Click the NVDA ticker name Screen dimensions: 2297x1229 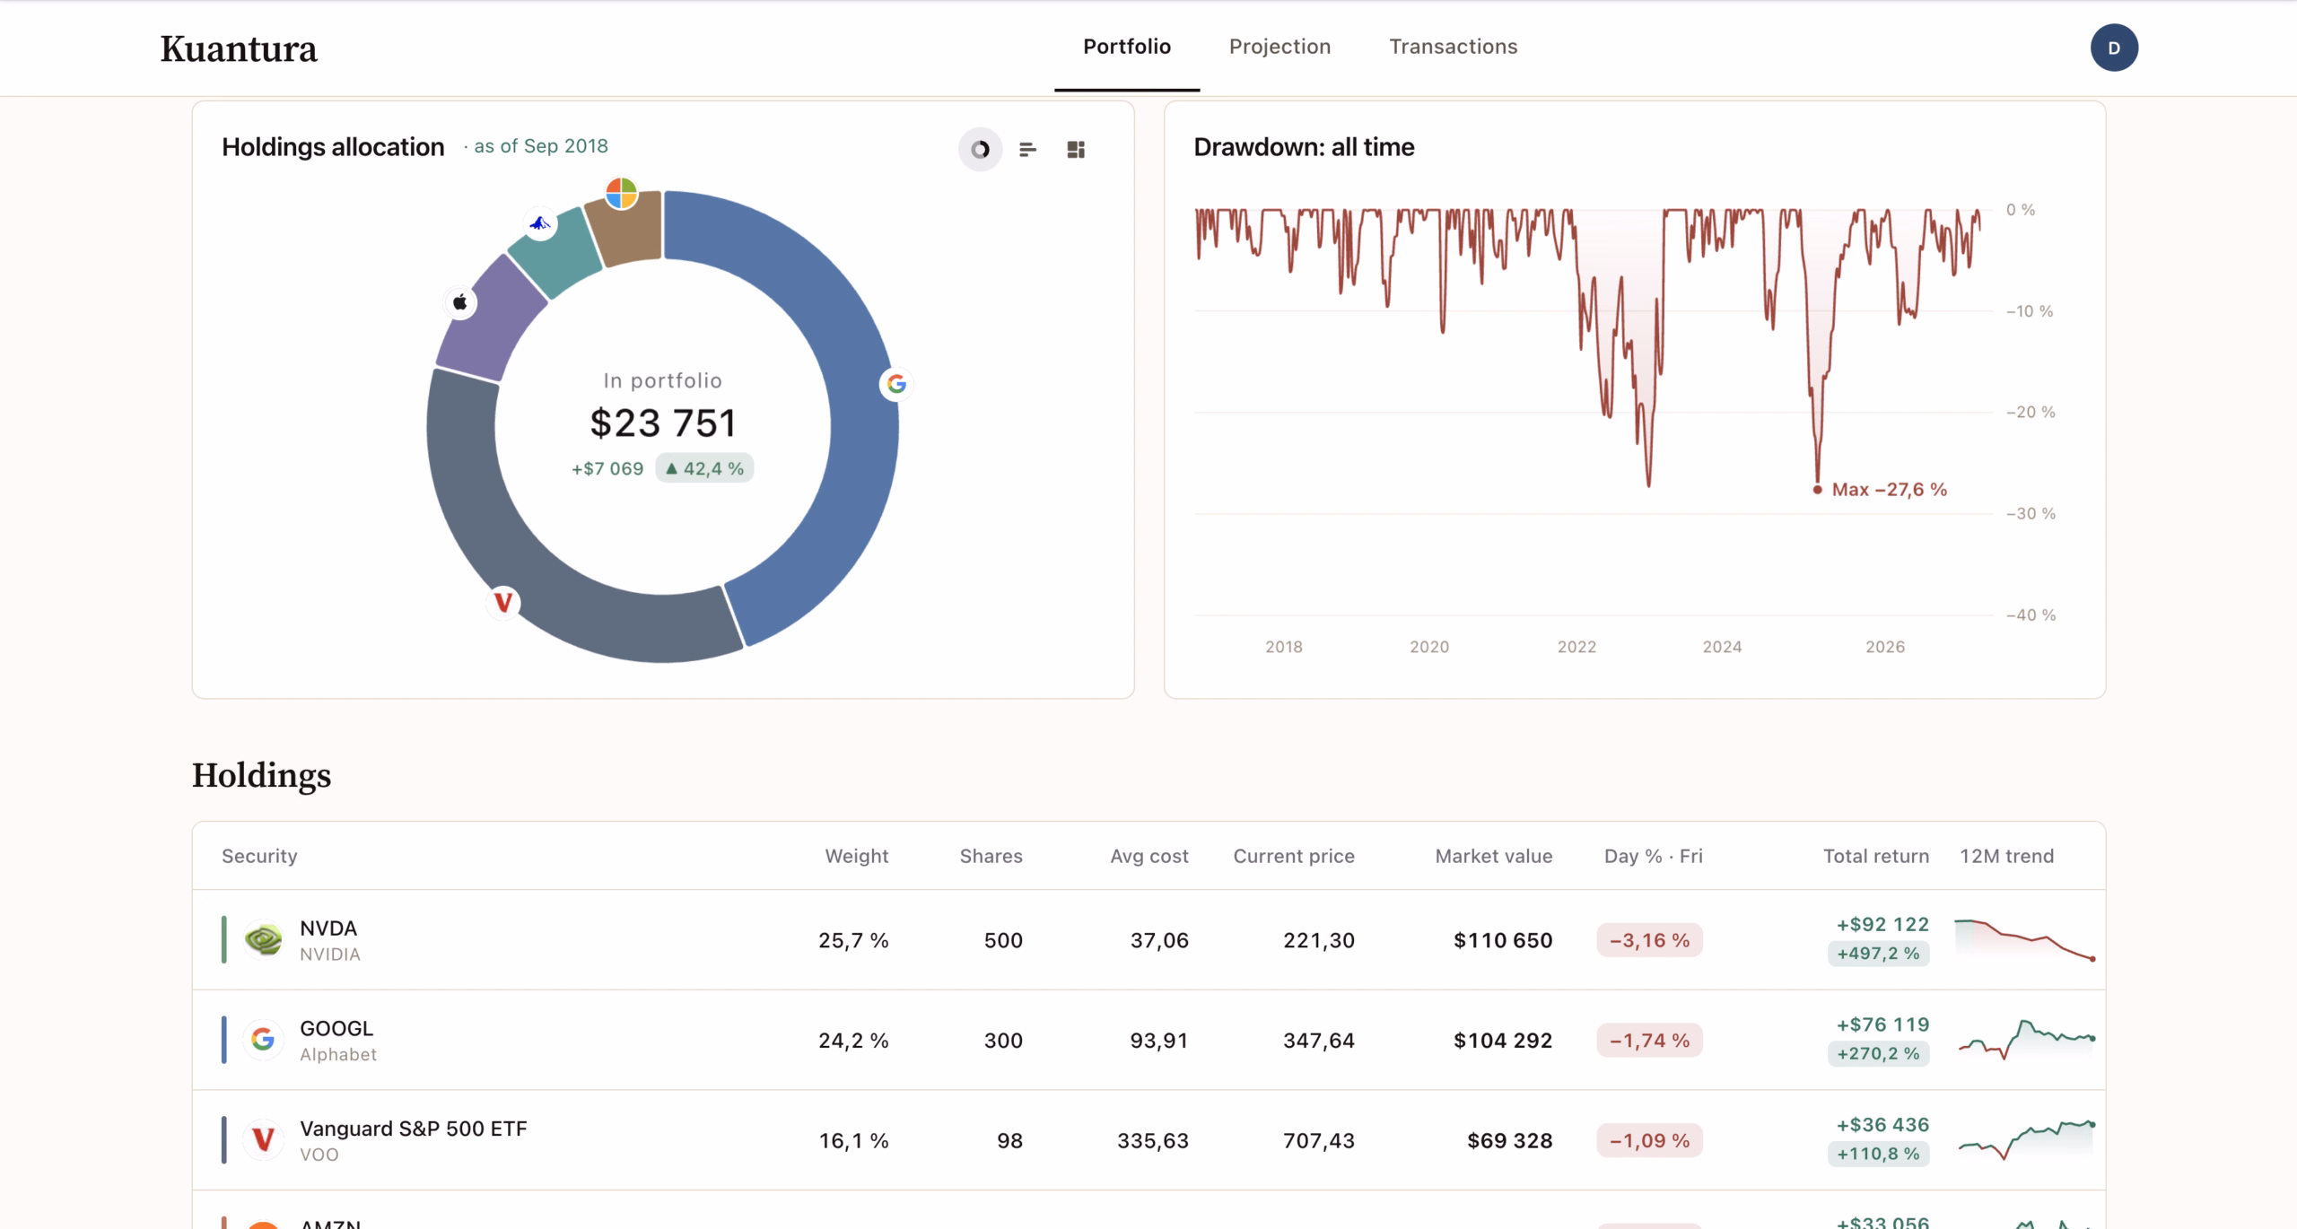click(328, 928)
